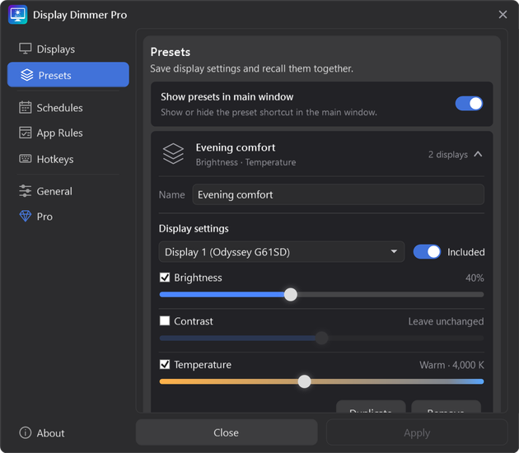Uncheck the Temperature checkbox

click(x=165, y=364)
